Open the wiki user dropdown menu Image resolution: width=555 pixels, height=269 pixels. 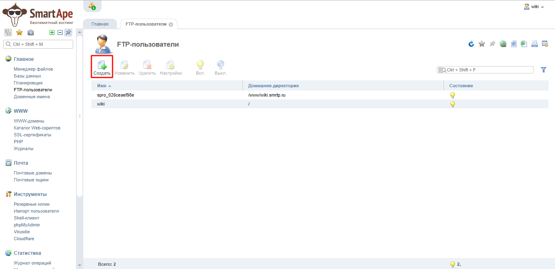click(x=535, y=7)
